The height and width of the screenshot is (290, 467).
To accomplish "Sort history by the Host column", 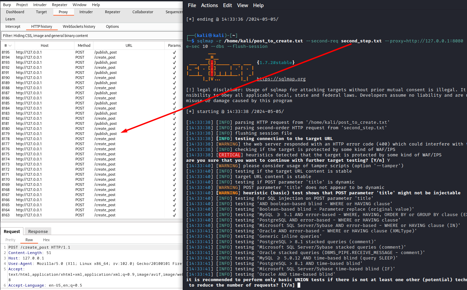I will (44, 45).
